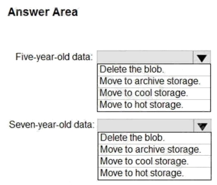Select 'Move to hot storage.' for Five-year-old data
Screen dimensions: 217x185
(x=154, y=105)
